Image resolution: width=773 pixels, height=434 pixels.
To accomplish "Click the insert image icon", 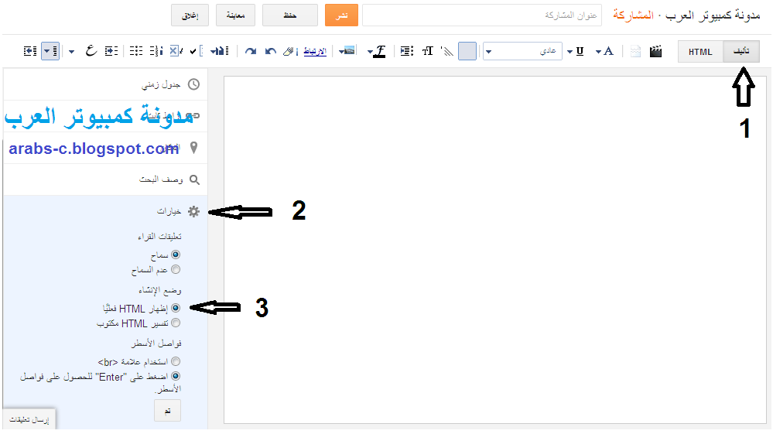I will [349, 50].
